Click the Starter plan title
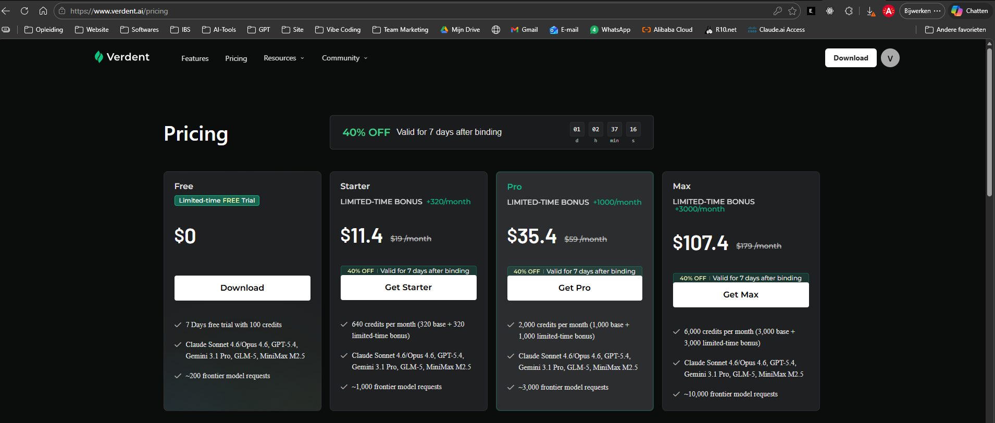Viewport: 995px width, 423px height. 355,186
